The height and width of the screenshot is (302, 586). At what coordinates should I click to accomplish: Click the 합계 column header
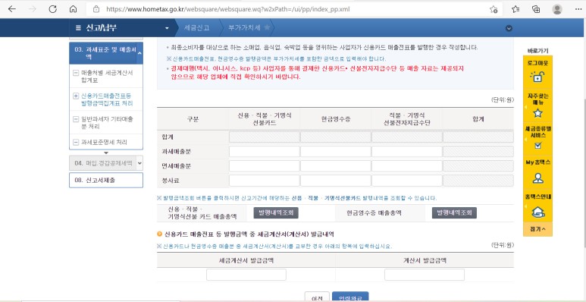(x=478, y=119)
